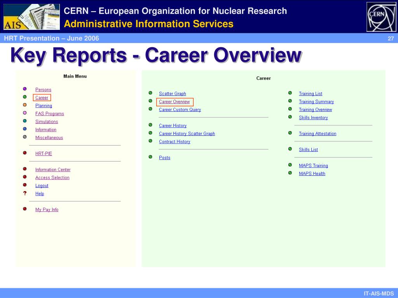The image size is (398, 298).
Task: Open the Career History link
Action: coord(173,126)
